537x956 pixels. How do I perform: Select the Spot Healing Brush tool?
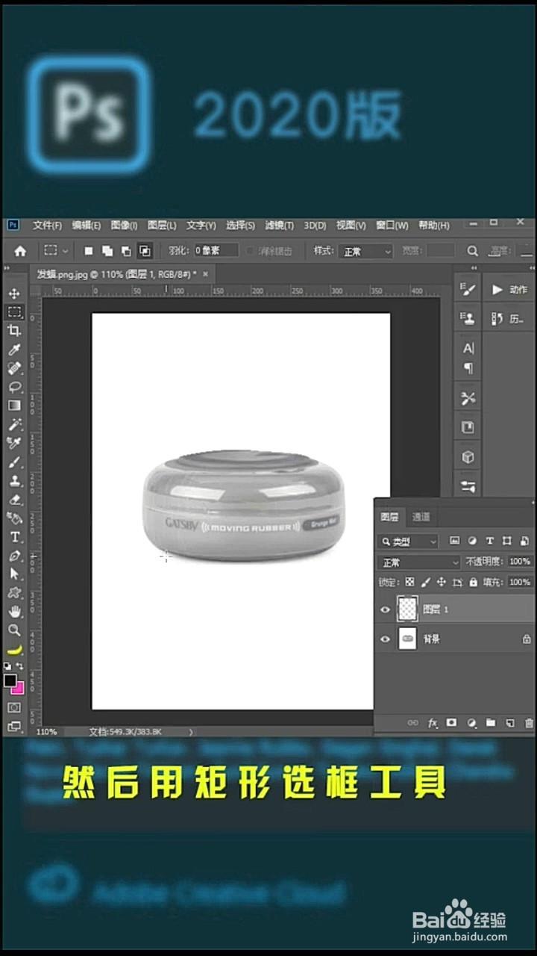tap(14, 368)
